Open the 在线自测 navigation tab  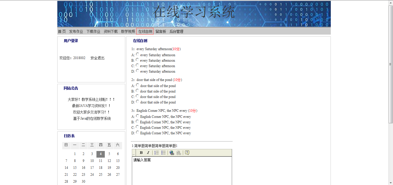pyautogui.click(x=145, y=31)
